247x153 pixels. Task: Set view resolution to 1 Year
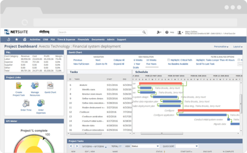point(137,64)
